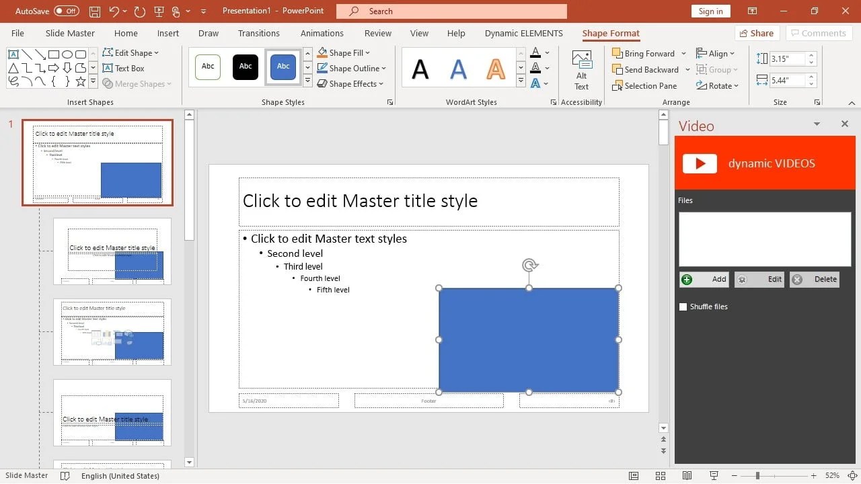Open the Shape Fill dropdown
The height and width of the screenshot is (484, 861).
344,52
